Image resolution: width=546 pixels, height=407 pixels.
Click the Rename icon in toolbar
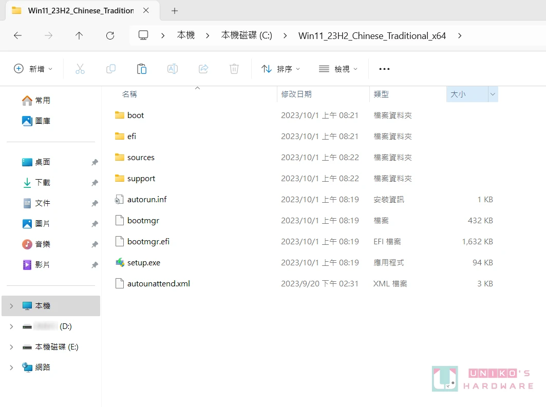[x=173, y=69]
